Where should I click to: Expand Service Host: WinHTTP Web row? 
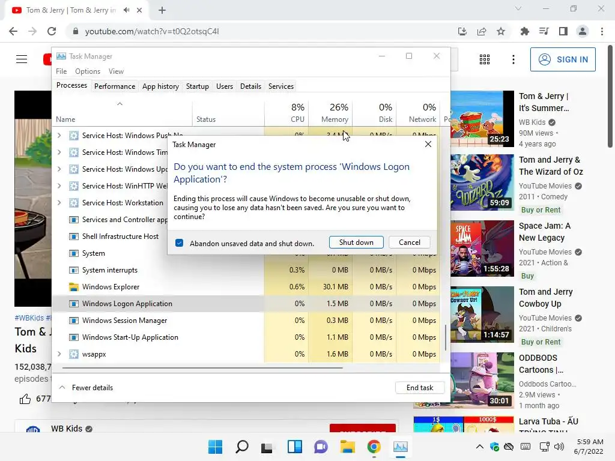[x=59, y=186]
